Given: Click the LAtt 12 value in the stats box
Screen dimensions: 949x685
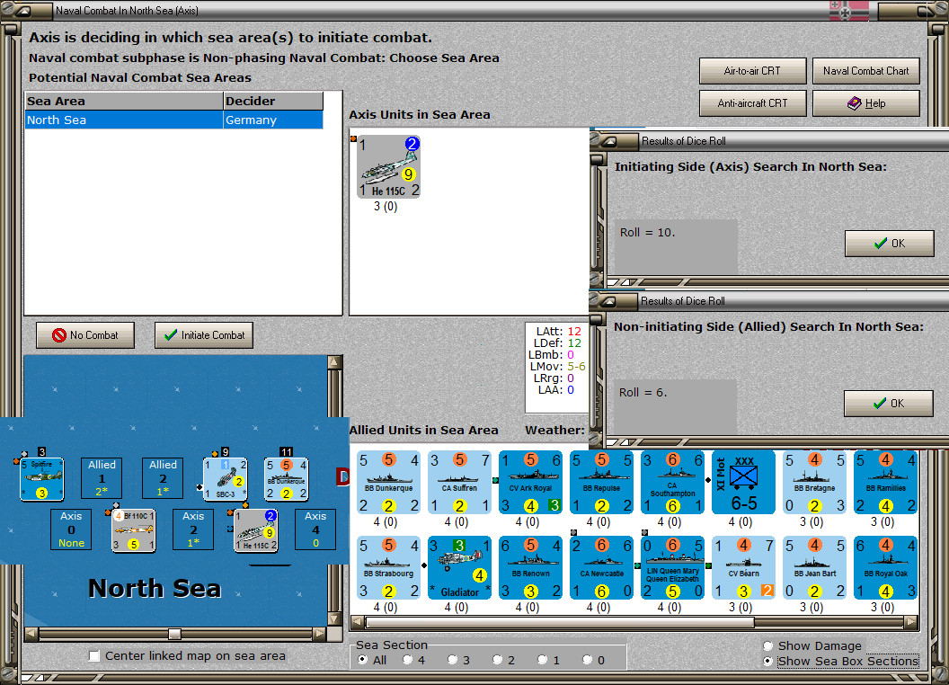Looking at the screenshot, I should (x=573, y=332).
